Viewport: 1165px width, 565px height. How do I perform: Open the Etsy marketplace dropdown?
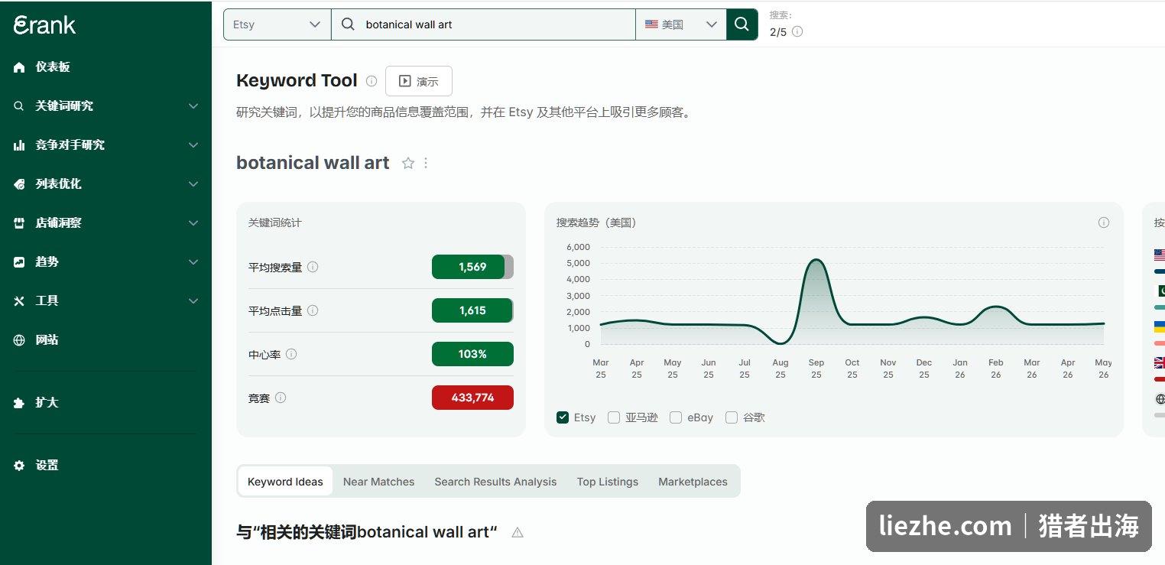[x=277, y=24]
